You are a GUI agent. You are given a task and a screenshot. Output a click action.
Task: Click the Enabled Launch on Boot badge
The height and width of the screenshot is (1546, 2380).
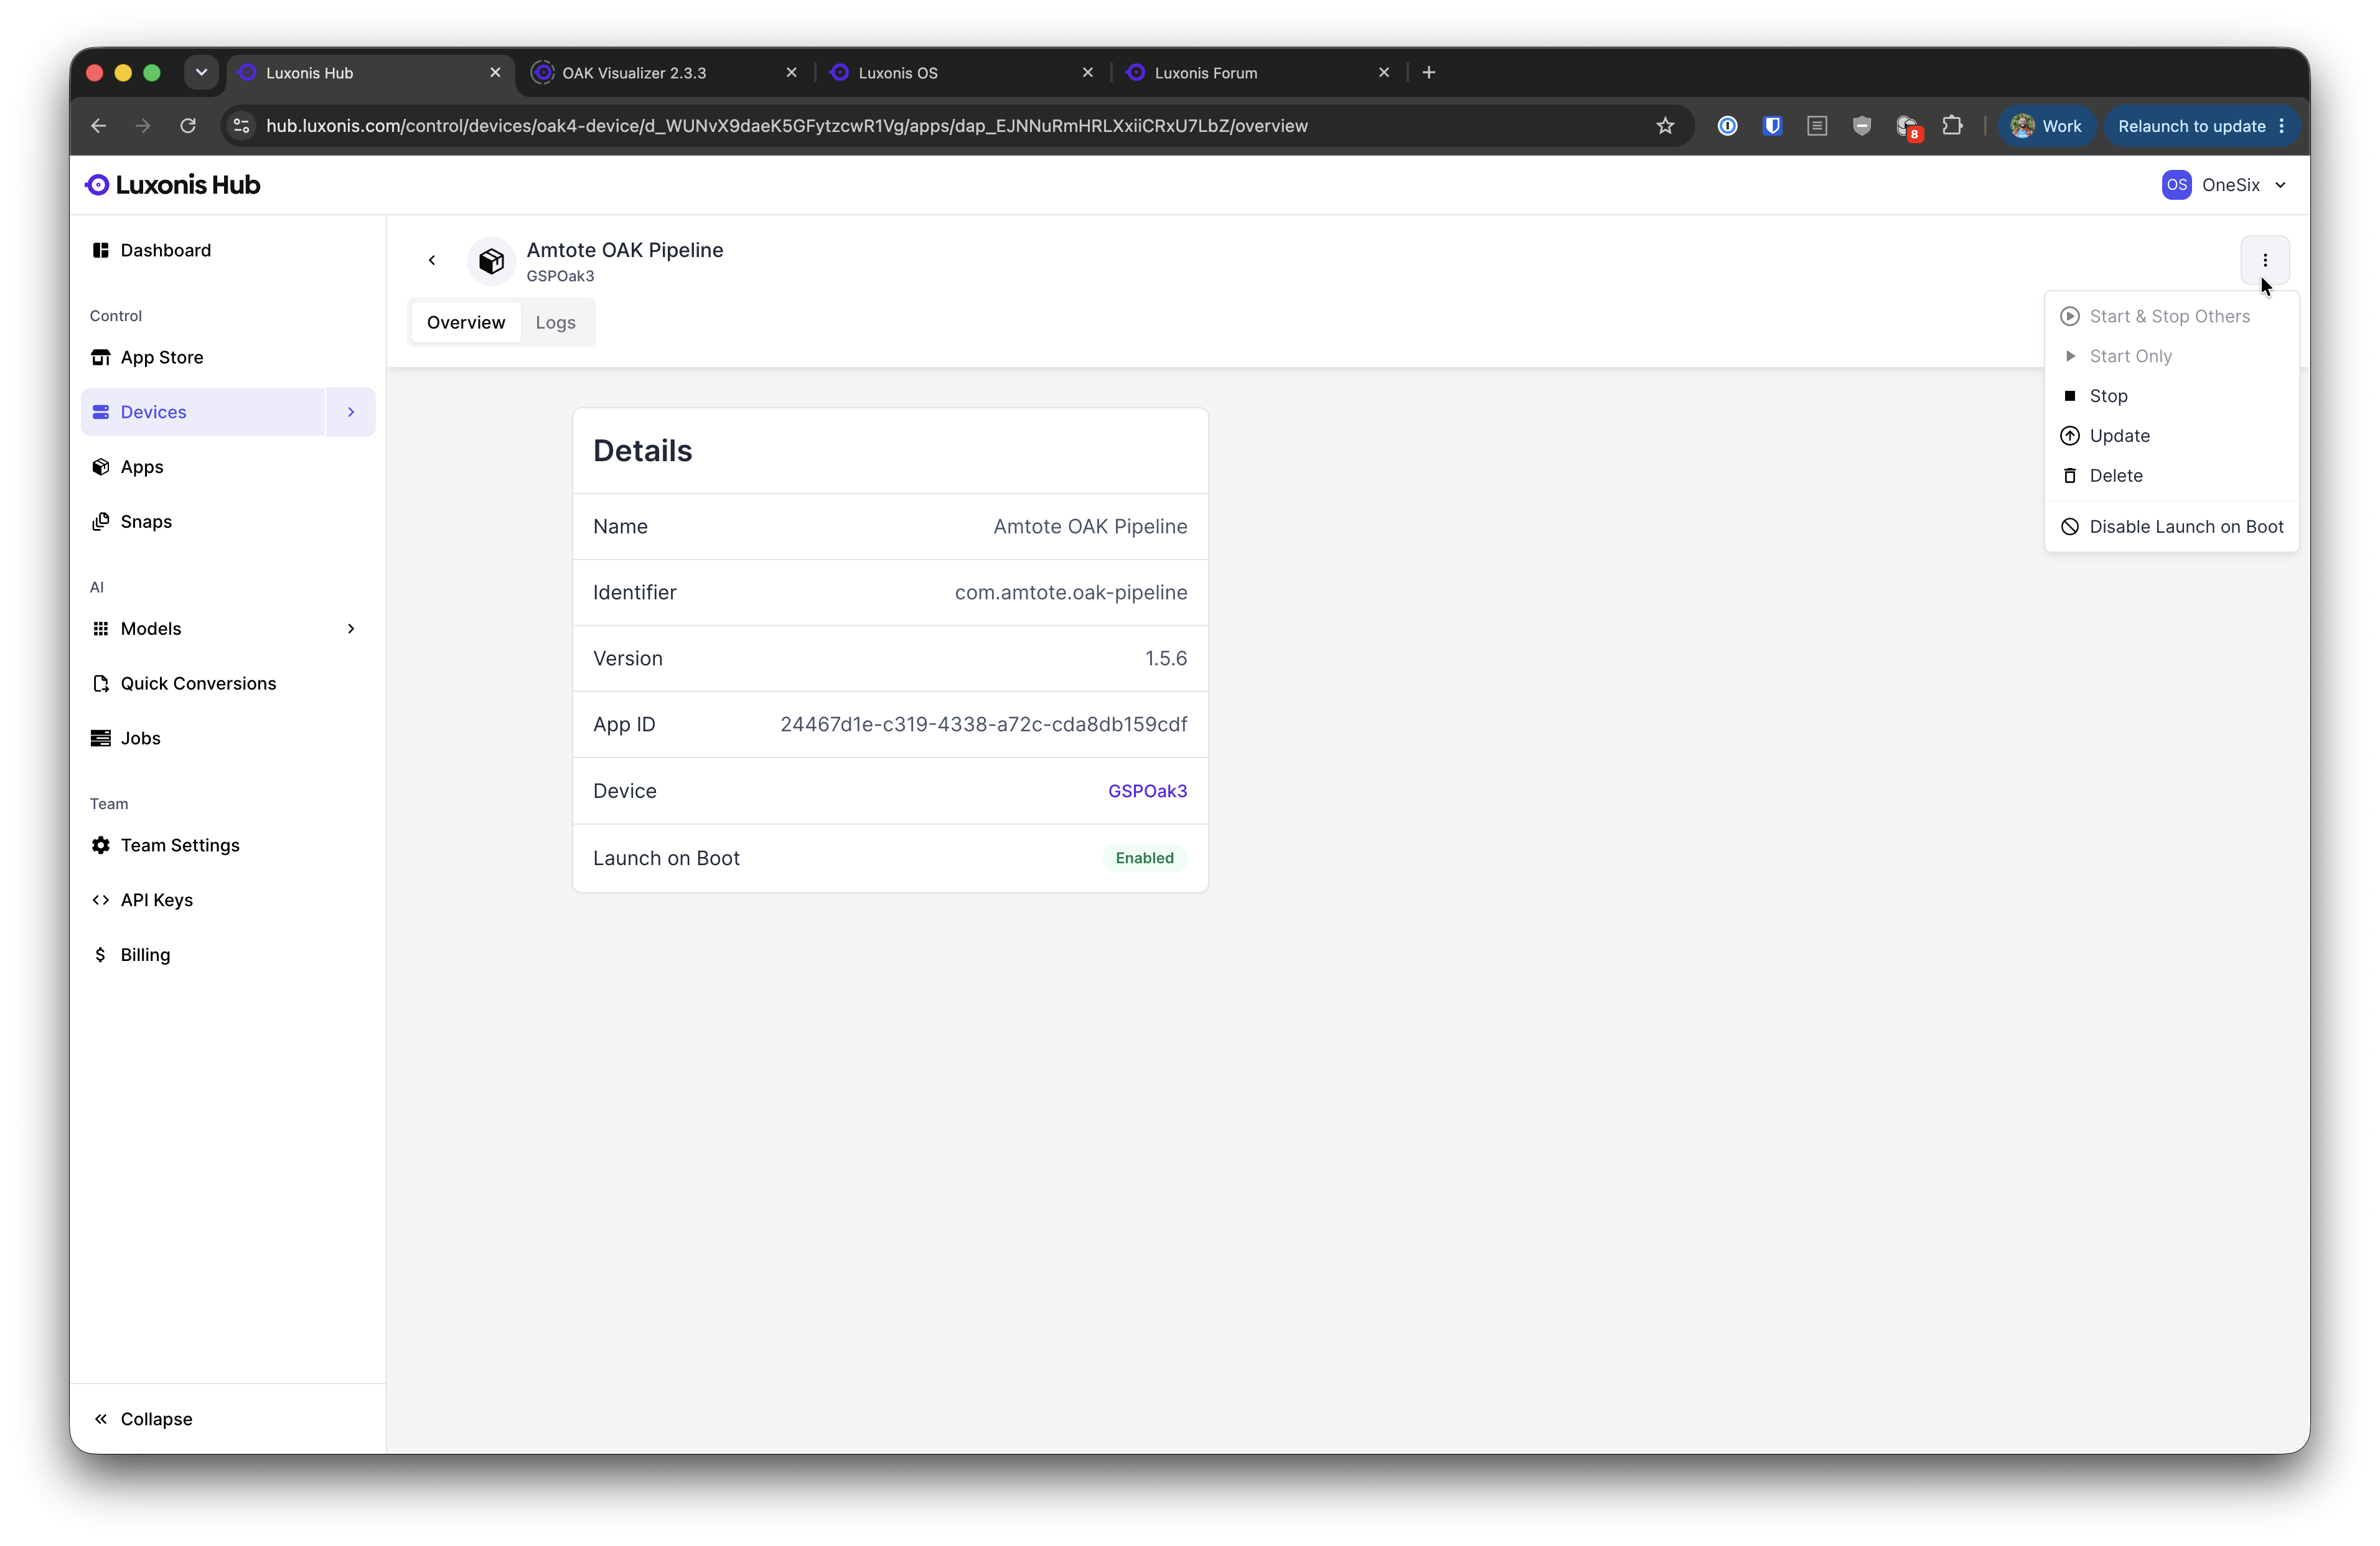(x=1144, y=858)
